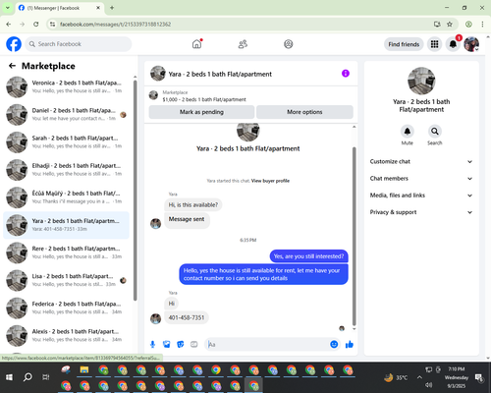Open the Menu grid icon
This screenshot has width=491, height=393.
coord(434,44)
